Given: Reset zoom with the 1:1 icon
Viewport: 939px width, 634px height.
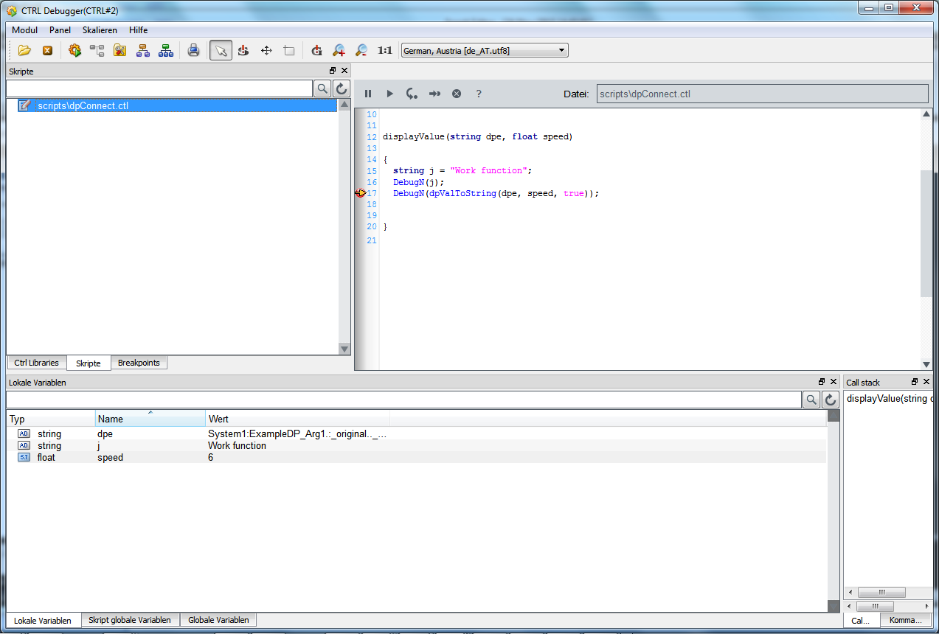Looking at the screenshot, I should pos(385,50).
